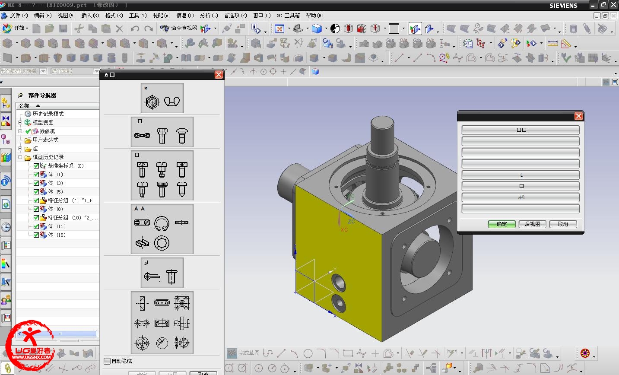Select the 用户表达式 tree item
619x375 pixels.
(x=45, y=140)
